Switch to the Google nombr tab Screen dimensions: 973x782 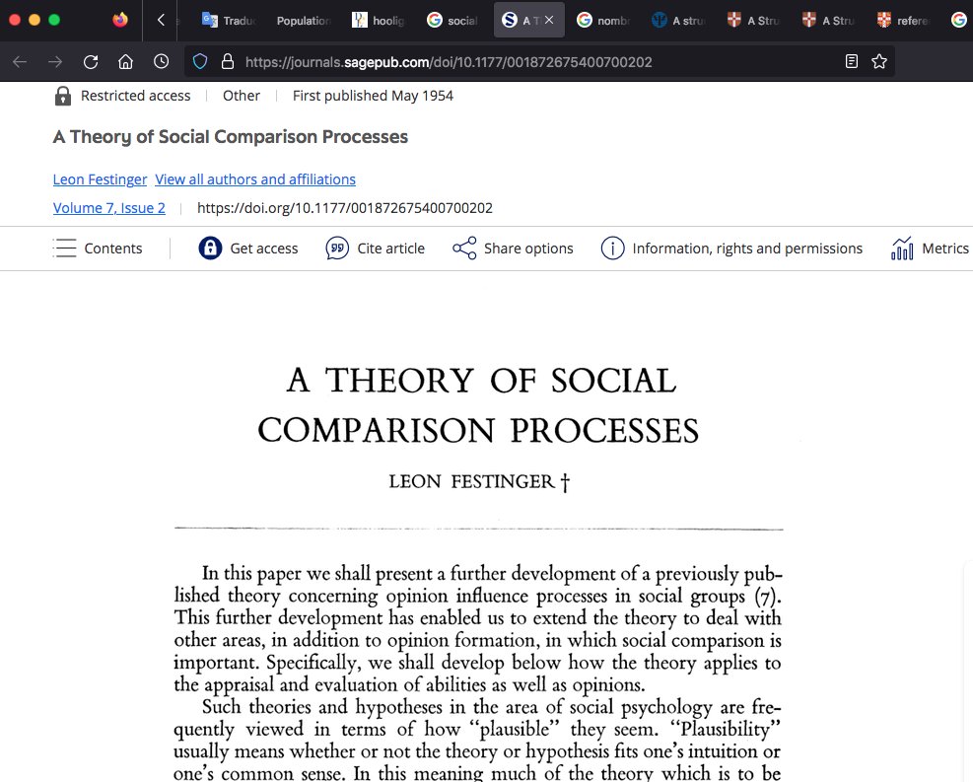pos(603,21)
